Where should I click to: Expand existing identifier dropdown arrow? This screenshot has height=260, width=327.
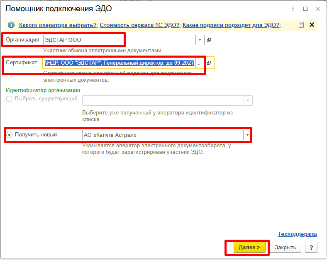click(x=248, y=101)
